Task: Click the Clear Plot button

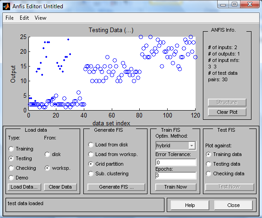Action: (x=227, y=112)
